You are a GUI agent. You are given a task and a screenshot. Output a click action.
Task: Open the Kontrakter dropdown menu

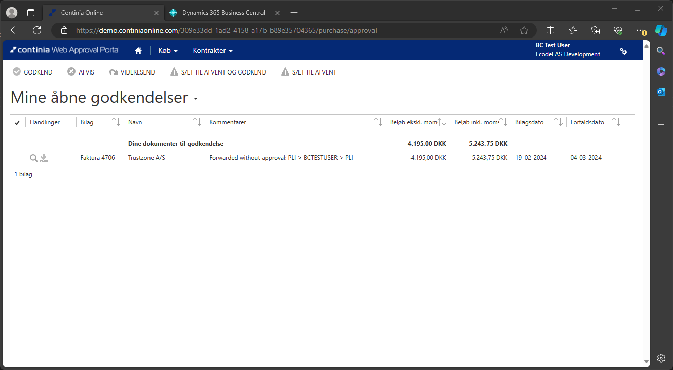coord(212,51)
